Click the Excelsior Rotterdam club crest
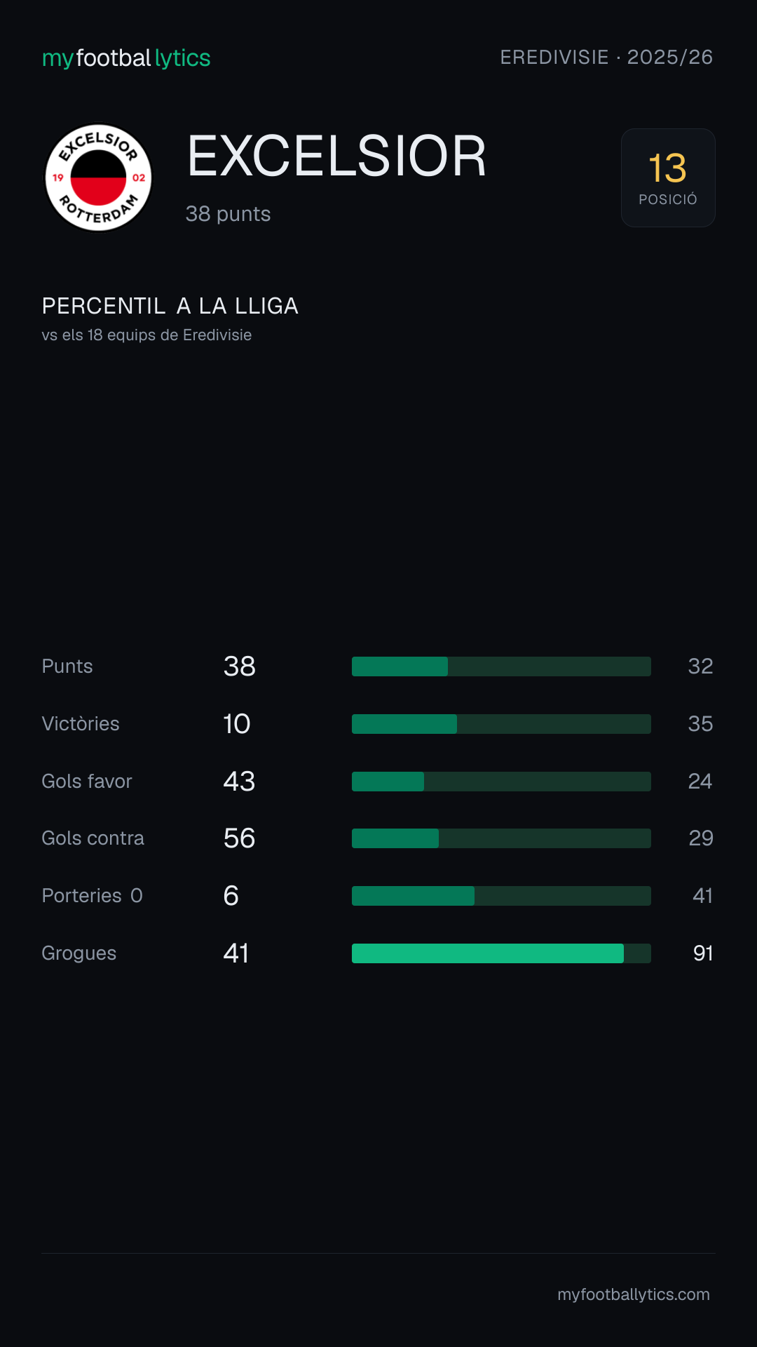This screenshot has height=1347, width=757. (98, 177)
